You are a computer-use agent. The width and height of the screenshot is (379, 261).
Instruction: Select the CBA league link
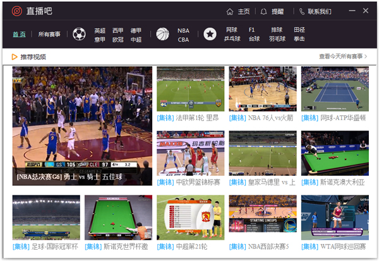click(x=183, y=39)
